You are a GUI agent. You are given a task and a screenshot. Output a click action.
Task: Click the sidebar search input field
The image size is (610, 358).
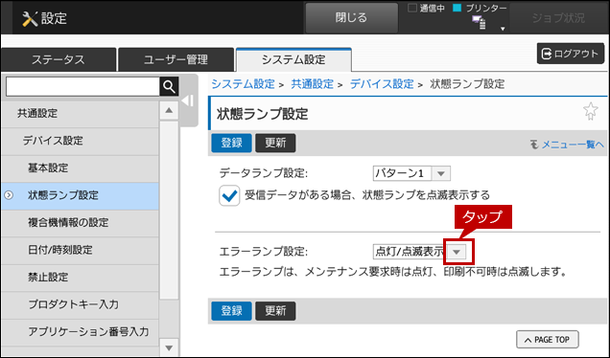[82, 86]
